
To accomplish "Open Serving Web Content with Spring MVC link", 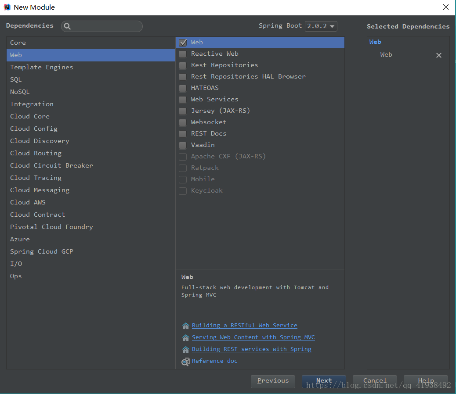I will tap(253, 337).
